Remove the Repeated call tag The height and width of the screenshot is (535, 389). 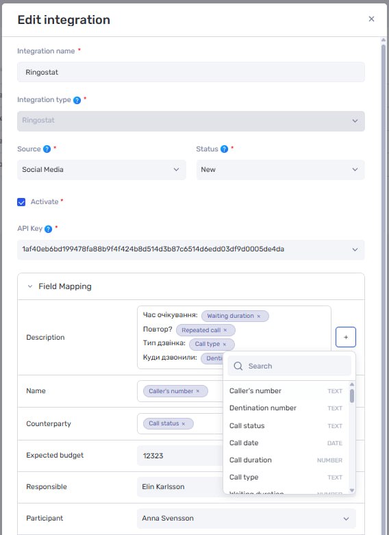(225, 330)
